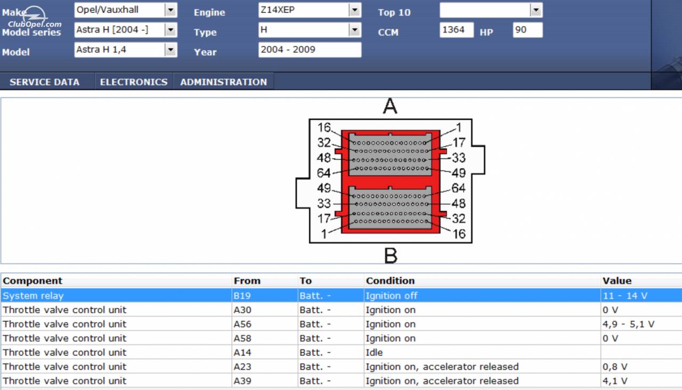Image resolution: width=682 pixels, height=390 pixels.
Task: Click the HP field showing 90
Action: (x=527, y=30)
